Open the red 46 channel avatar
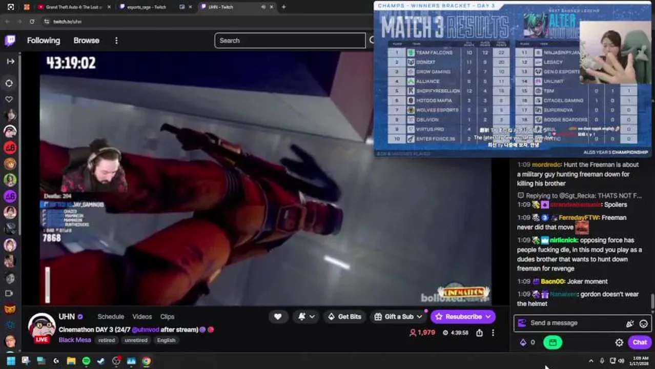Screen dimensions: 655x369 pyautogui.click(x=10, y=148)
